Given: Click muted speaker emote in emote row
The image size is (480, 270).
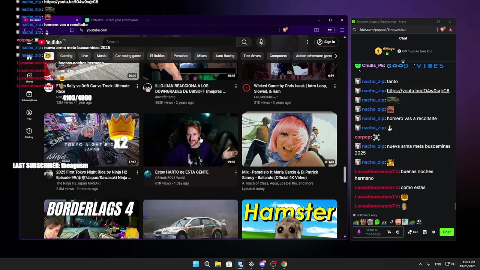Looking at the screenshot, I should click(419, 222).
